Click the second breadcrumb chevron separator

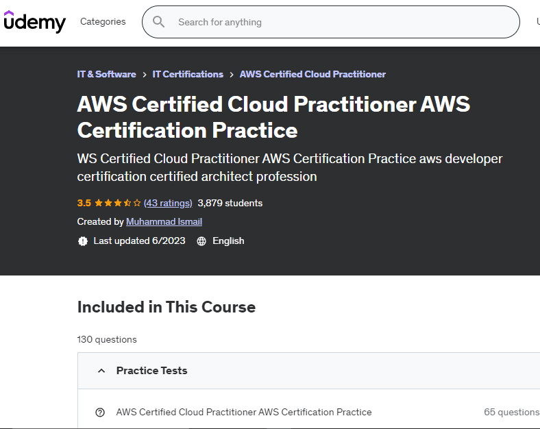pos(232,75)
